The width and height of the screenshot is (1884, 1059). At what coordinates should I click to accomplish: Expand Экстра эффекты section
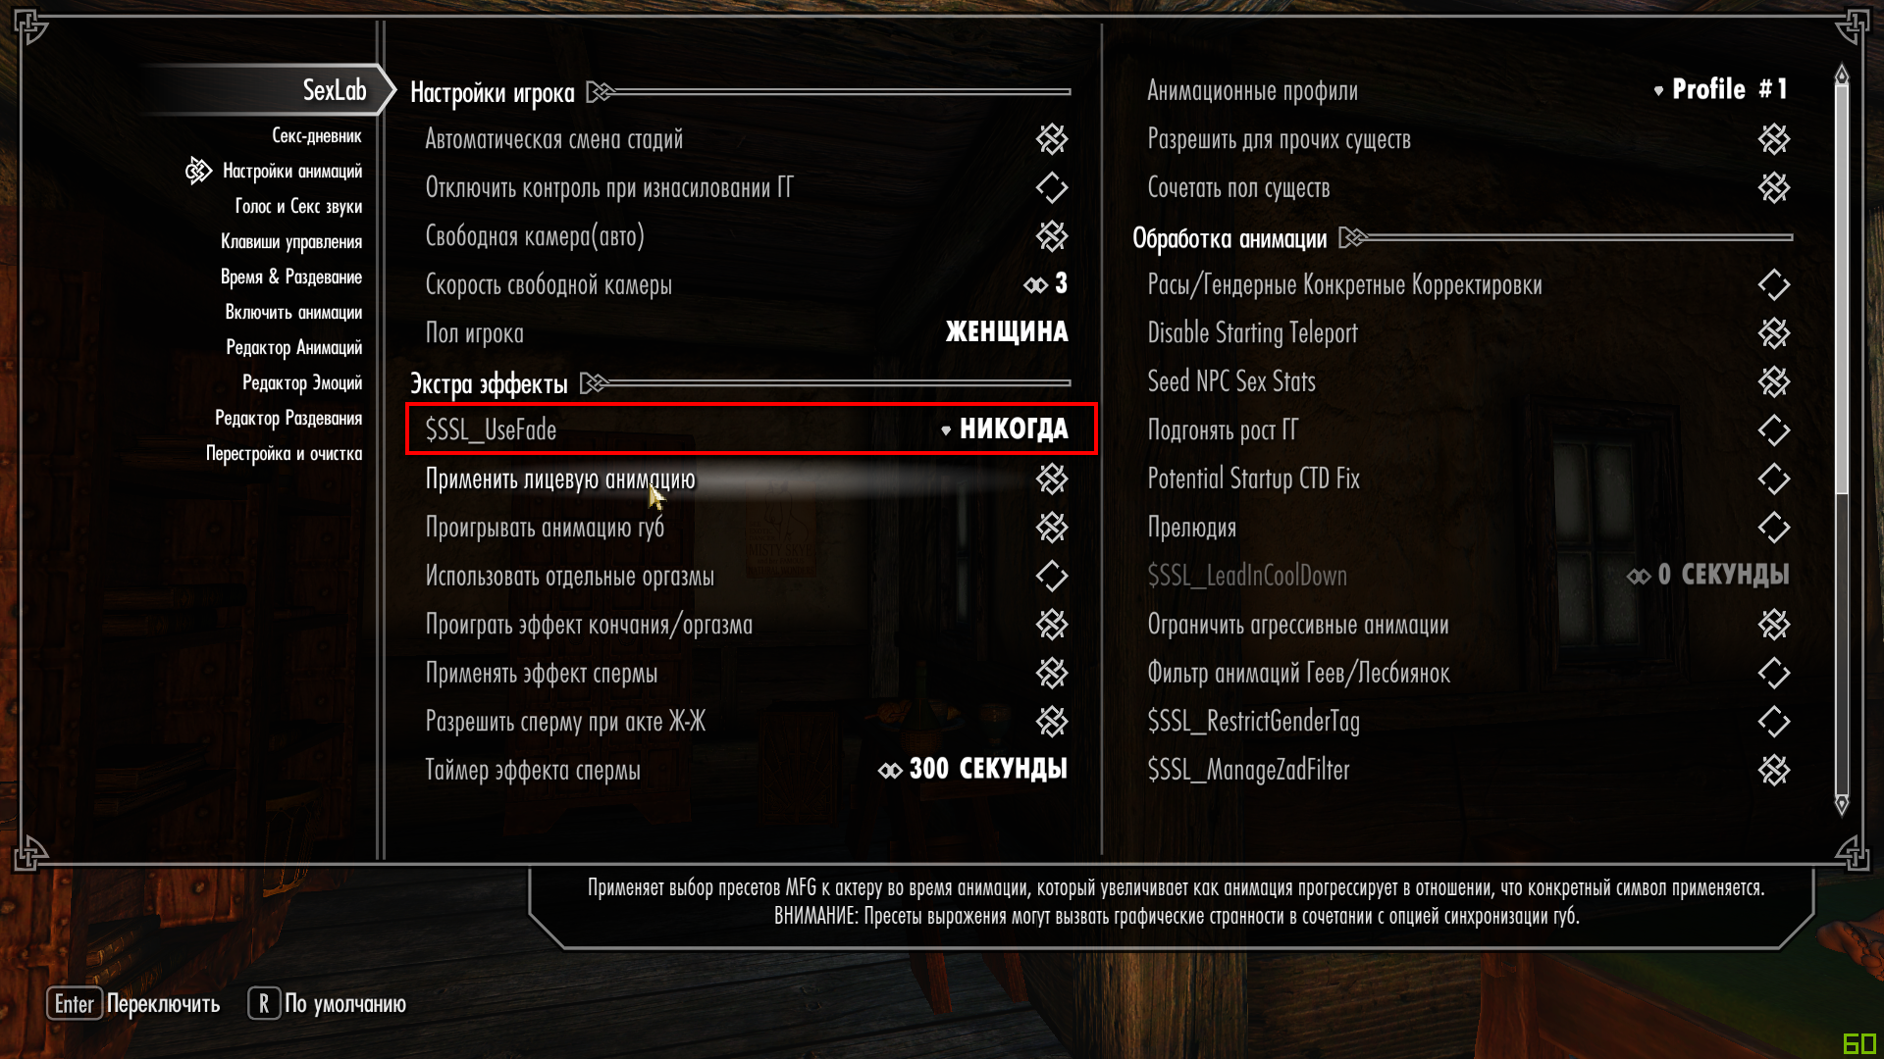click(598, 382)
